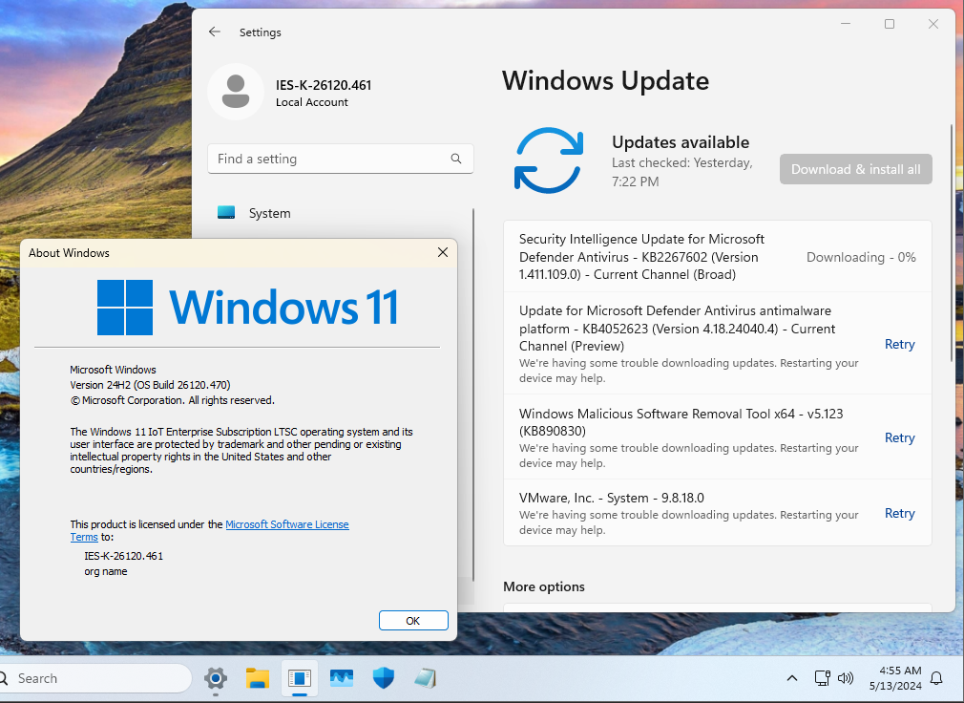Show hidden icons in system tray
The image size is (964, 703).
click(x=792, y=678)
